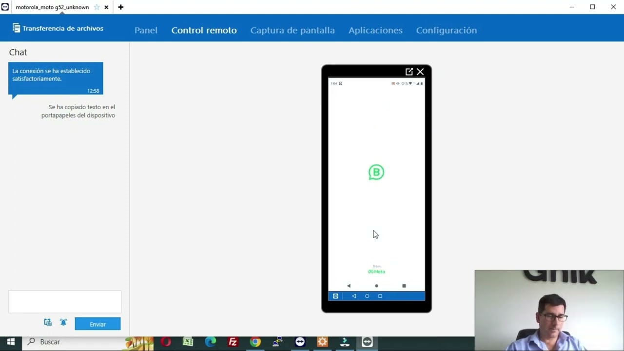The image size is (624, 351).
Task: Open Transferencia de archivos file transfer
Action: point(58,28)
